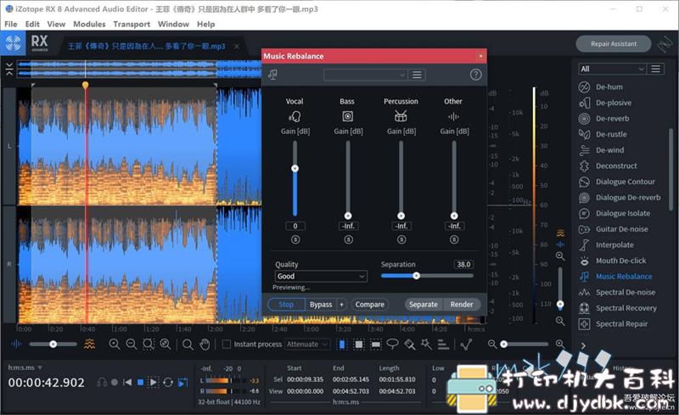This screenshot has height=415, width=679.
Task: Click the Vocal gain slider handle
Action: tap(295, 169)
